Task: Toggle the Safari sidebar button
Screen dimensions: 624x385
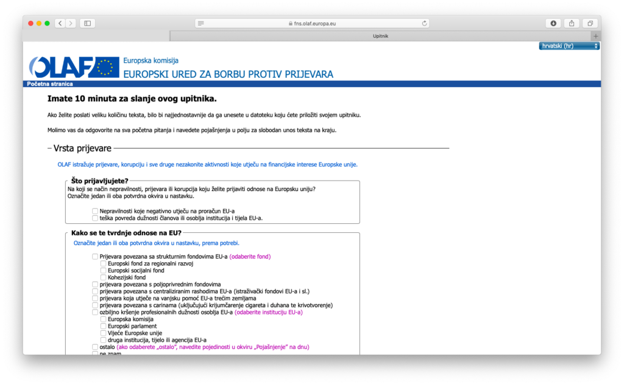Action: click(87, 23)
